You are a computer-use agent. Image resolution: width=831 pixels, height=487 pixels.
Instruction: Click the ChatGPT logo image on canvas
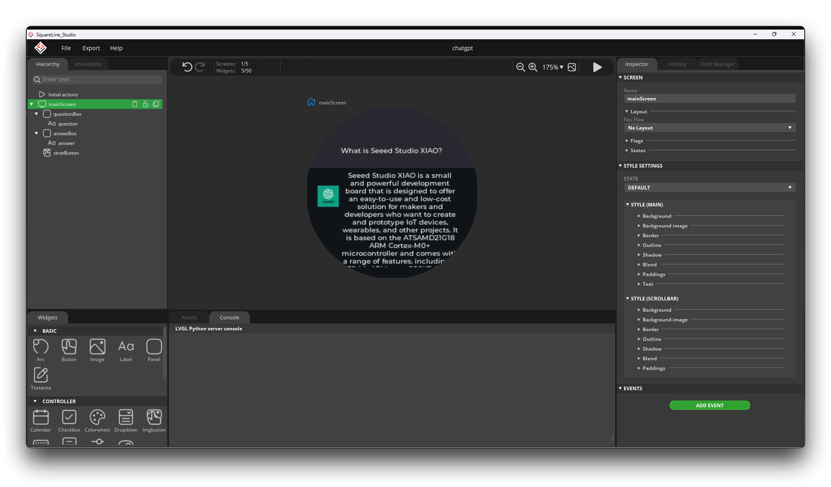click(328, 196)
